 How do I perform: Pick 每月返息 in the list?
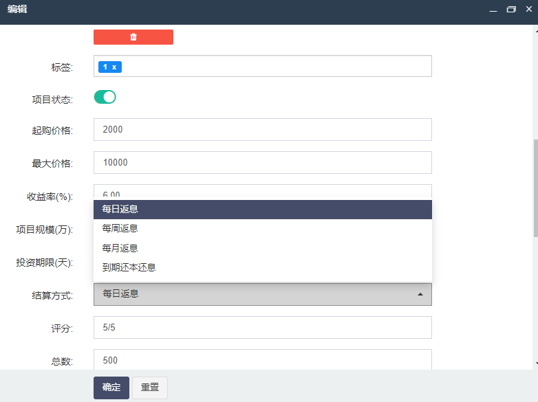[262, 248]
